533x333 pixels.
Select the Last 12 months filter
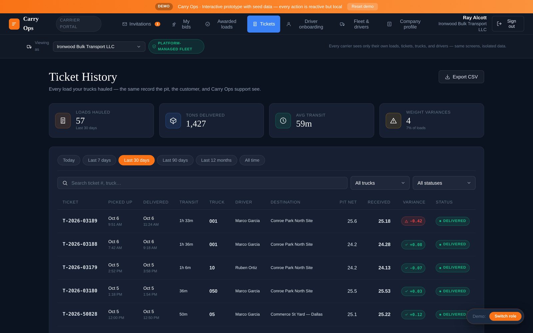click(x=216, y=160)
